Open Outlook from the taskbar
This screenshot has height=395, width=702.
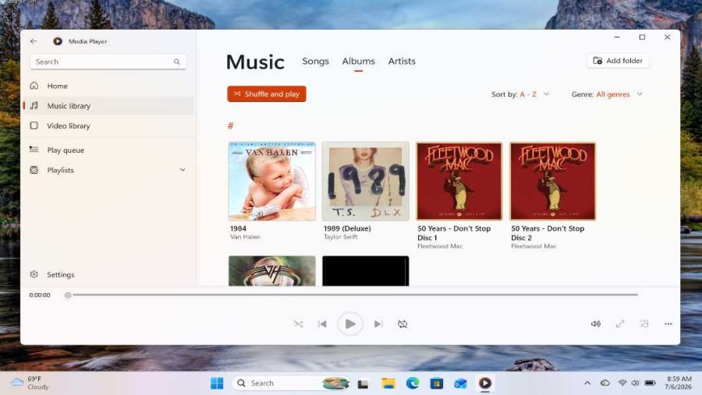[x=461, y=383]
